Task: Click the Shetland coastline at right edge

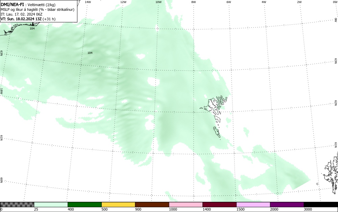Action: coord(331,173)
